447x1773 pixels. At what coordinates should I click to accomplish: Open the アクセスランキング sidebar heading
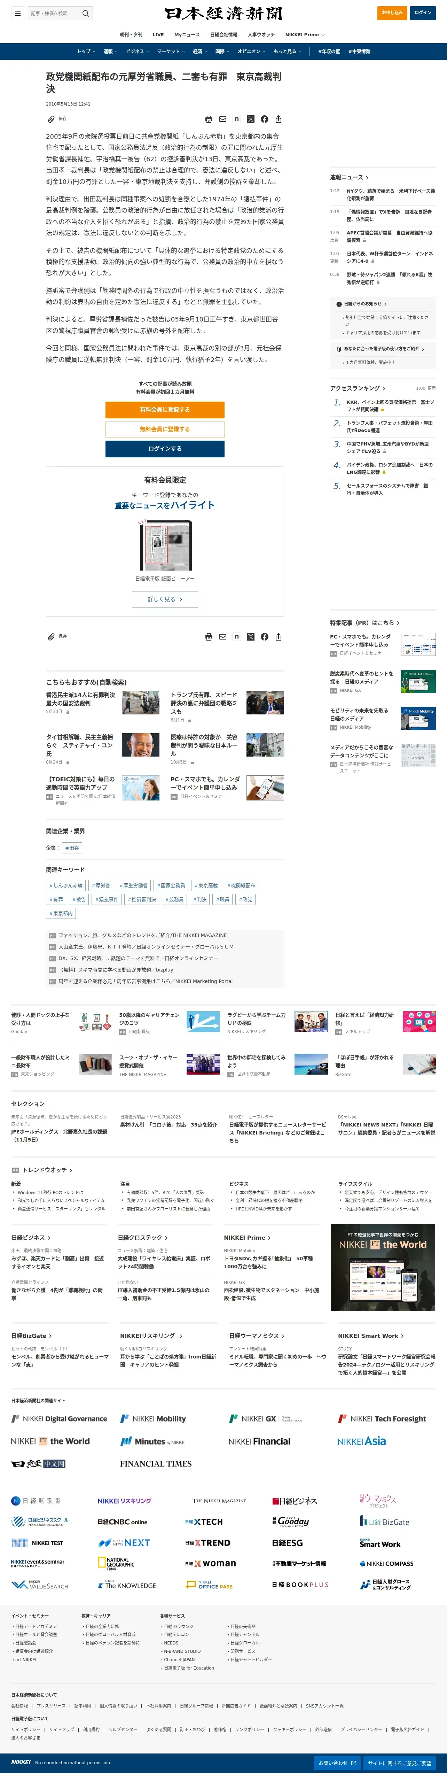pos(358,388)
